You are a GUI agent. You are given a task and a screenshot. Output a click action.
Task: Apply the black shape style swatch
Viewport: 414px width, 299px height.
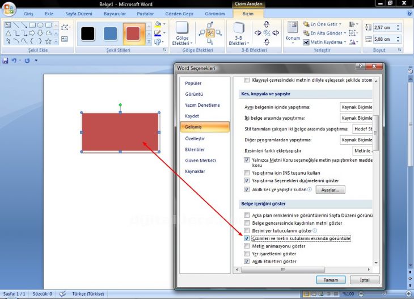point(88,34)
